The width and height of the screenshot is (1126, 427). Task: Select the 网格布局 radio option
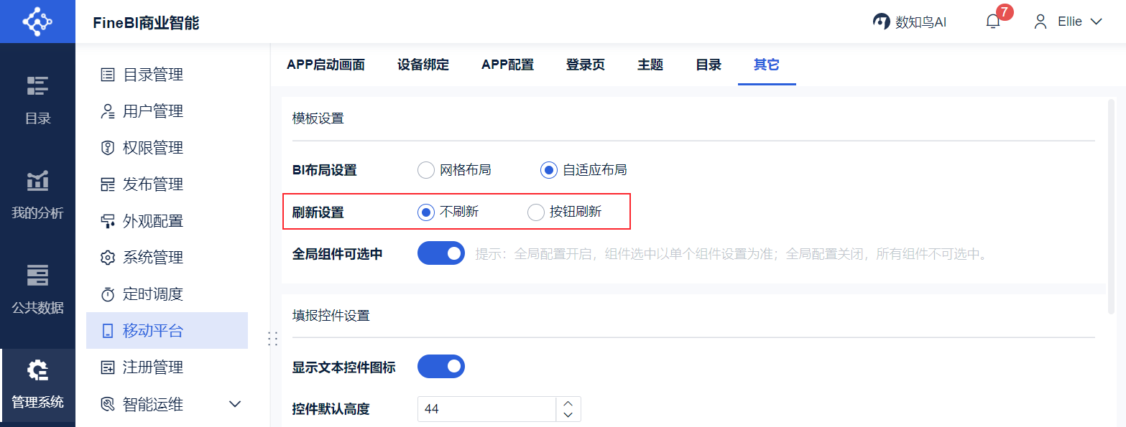[426, 170]
